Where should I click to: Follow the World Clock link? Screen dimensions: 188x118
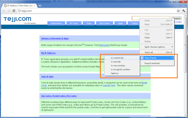point(144,83)
